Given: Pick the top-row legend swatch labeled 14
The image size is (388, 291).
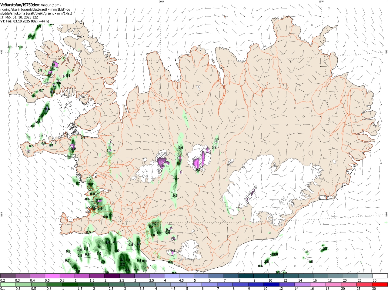Looking at the screenshot, I should click(x=306, y=276).
